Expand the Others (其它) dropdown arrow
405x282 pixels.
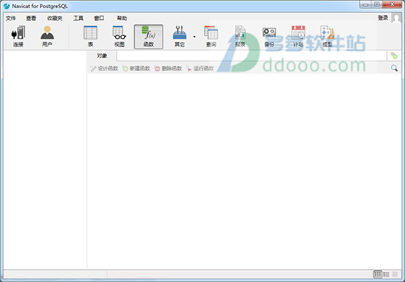pos(194,37)
